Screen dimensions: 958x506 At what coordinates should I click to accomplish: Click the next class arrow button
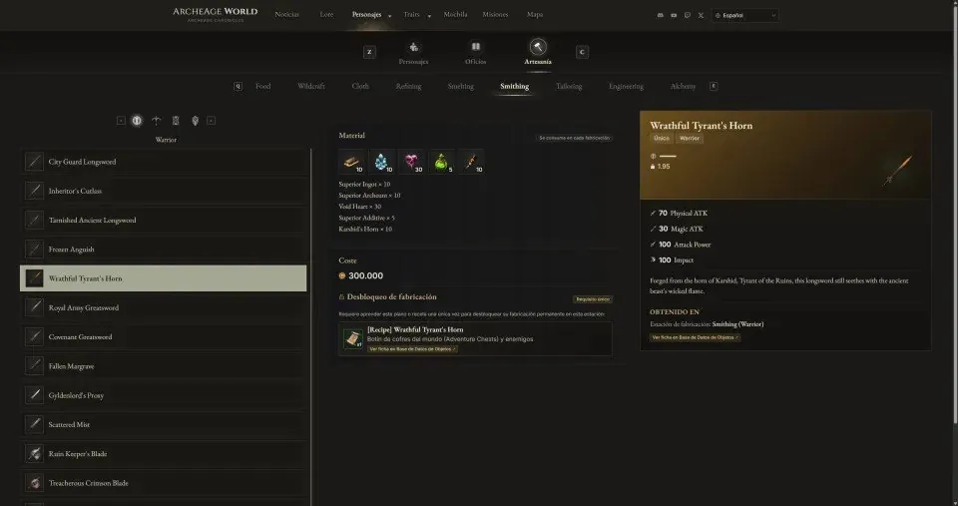tap(211, 121)
